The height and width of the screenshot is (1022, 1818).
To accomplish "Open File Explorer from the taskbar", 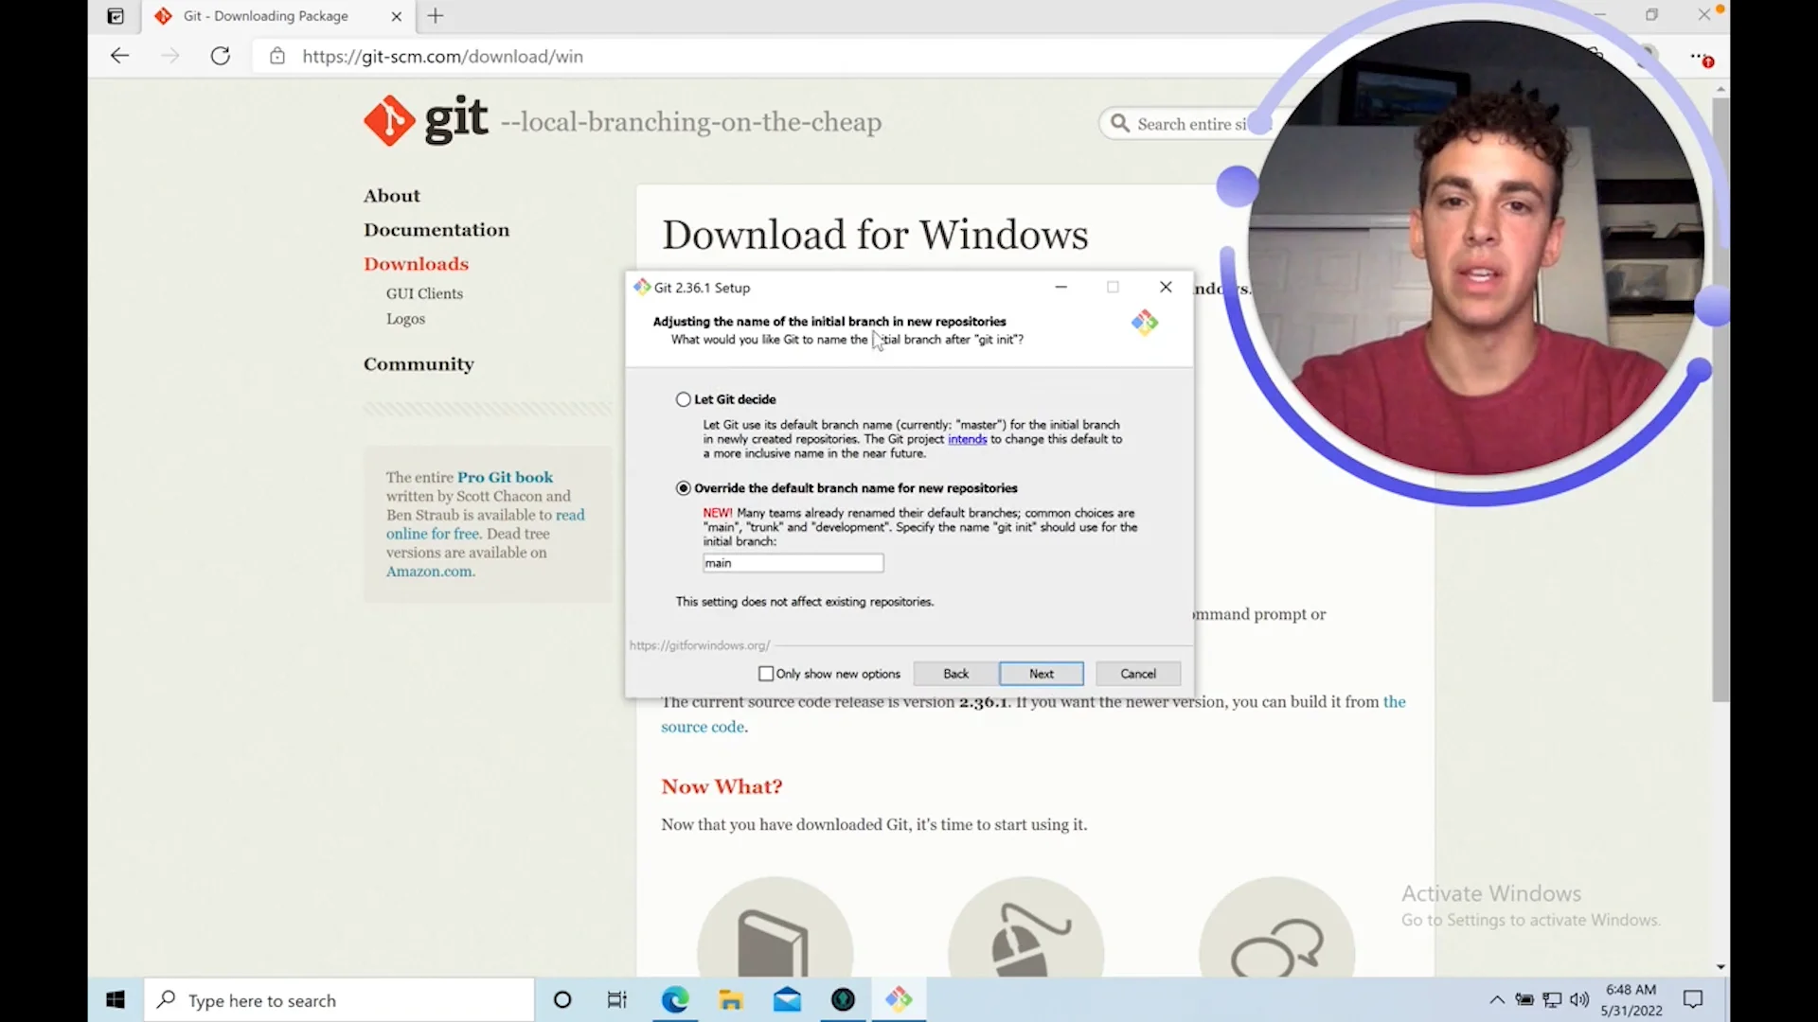I will (x=730, y=999).
